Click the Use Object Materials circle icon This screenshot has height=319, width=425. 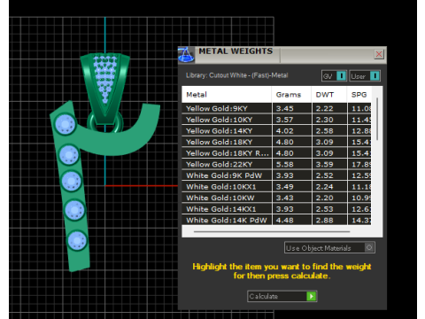pyautogui.click(x=369, y=247)
